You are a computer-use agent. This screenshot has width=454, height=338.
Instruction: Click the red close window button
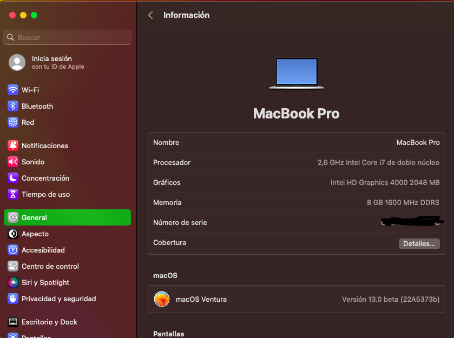[x=12, y=15]
